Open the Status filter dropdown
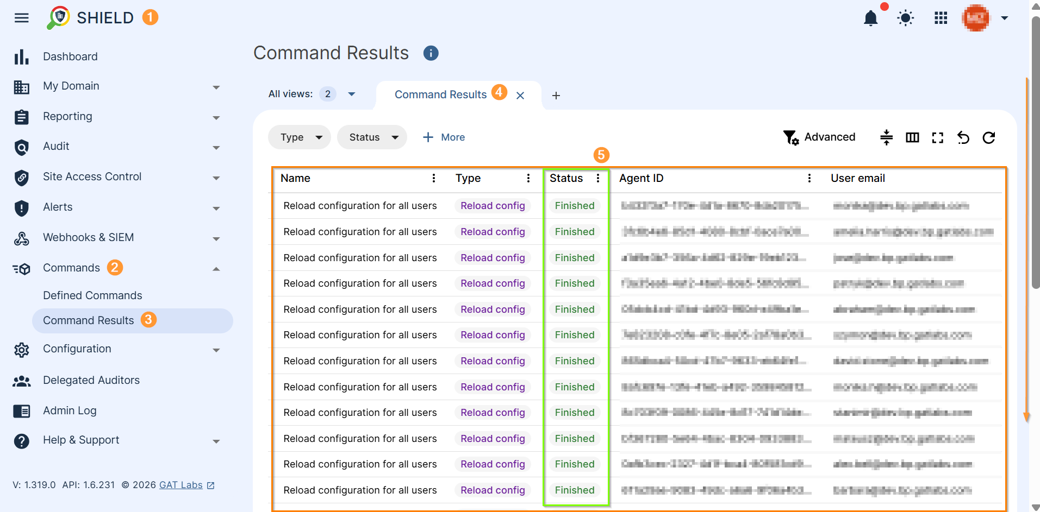Image resolution: width=1040 pixels, height=512 pixels. pyautogui.click(x=372, y=137)
